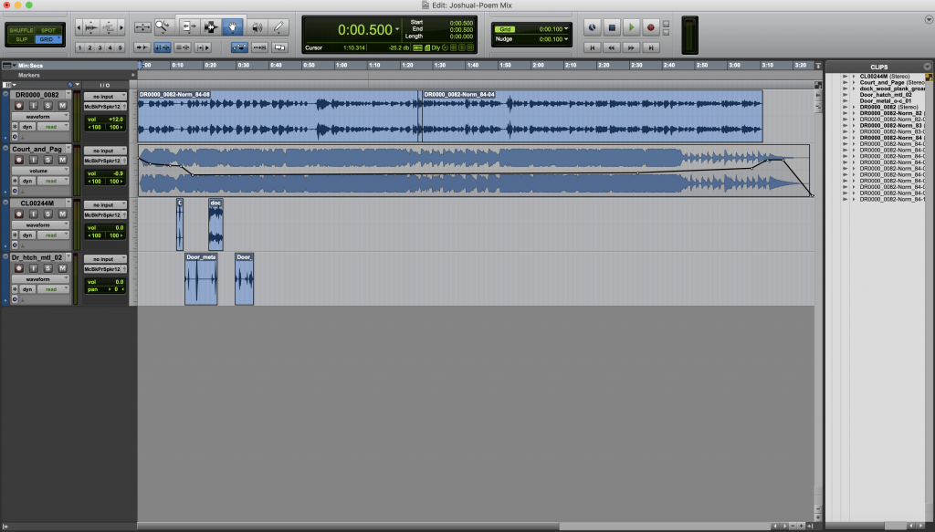Image resolution: width=935 pixels, height=532 pixels.
Task: Return to zero in transport
Action: click(x=592, y=47)
